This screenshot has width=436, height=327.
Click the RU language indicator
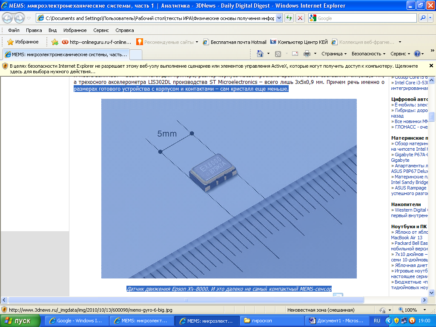pos(377,321)
